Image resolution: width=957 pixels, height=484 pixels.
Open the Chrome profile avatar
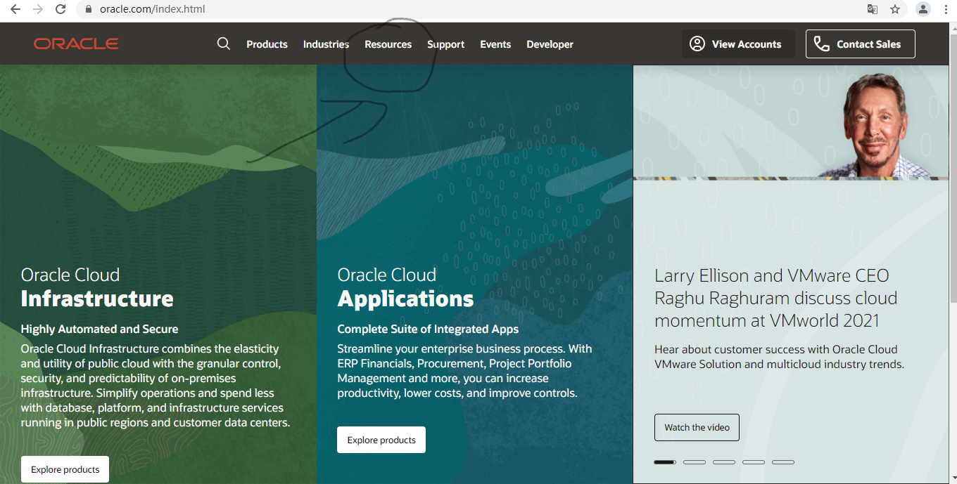pyautogui.click(x=923, y=9)
